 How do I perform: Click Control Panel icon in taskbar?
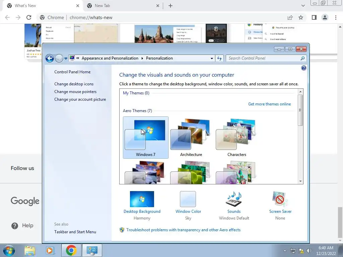[92, 250]
